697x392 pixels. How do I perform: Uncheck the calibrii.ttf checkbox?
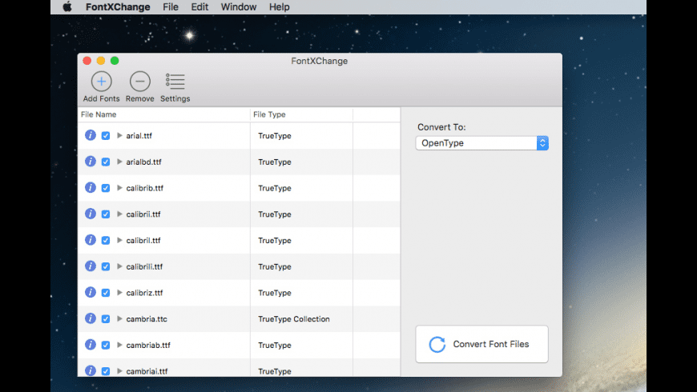point(106,214)
